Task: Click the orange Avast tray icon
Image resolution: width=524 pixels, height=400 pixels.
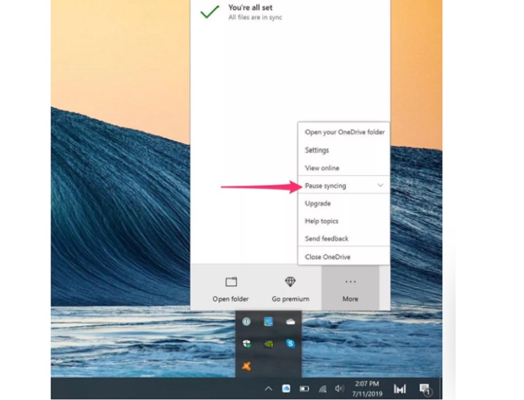Action: point(246,365)
